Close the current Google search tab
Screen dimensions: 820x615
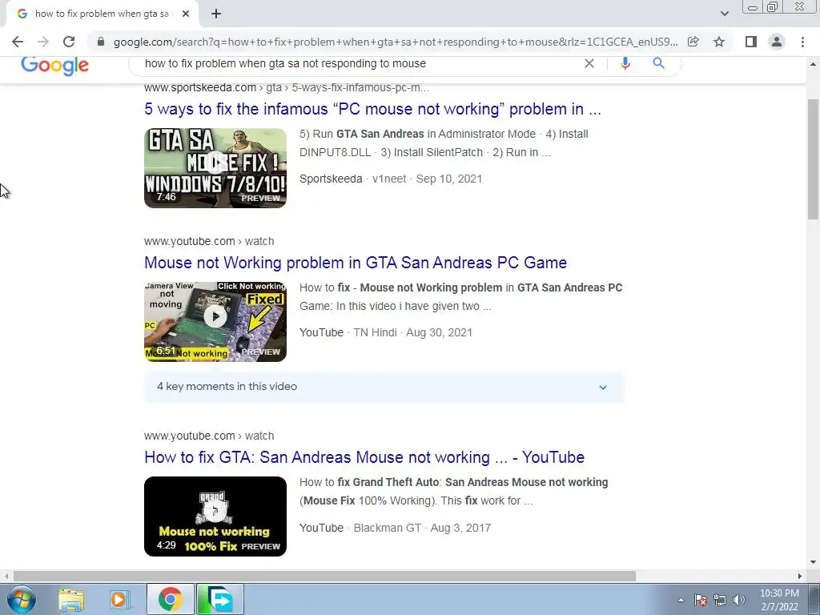[x=186, y=14]
